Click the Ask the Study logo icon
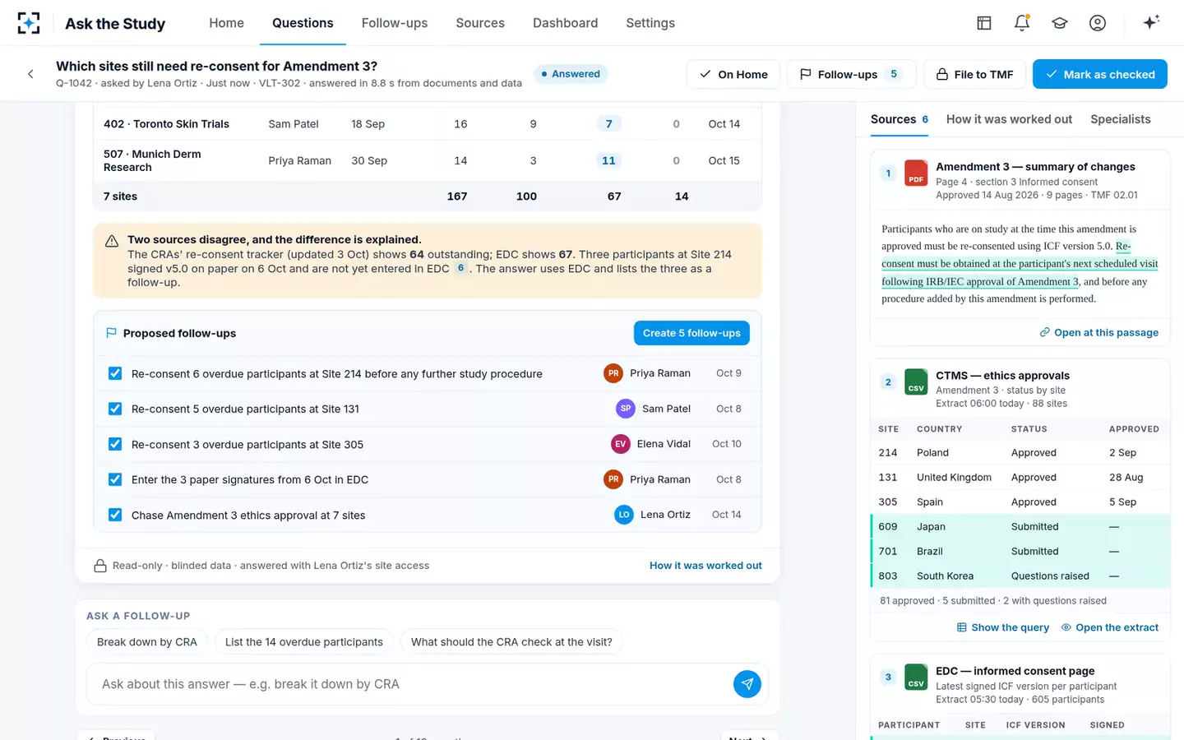The height and width of the screenshot is (740, 1184). 29,23
